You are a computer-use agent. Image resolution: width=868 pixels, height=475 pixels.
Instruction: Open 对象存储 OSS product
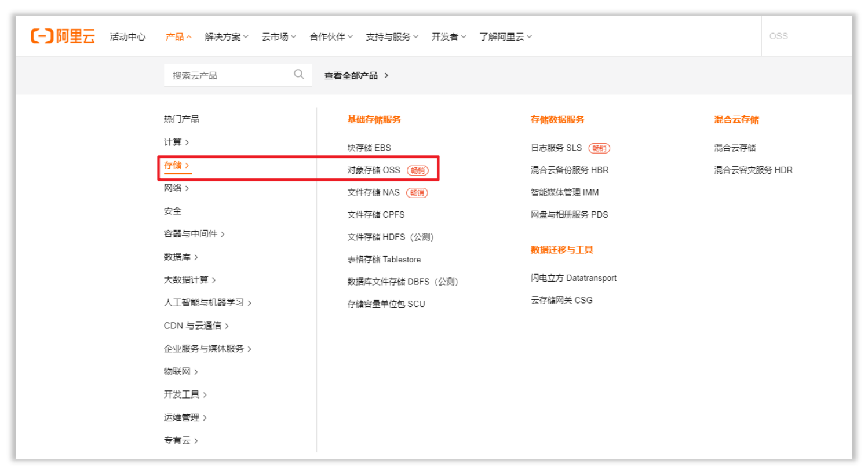pos(374,170)
